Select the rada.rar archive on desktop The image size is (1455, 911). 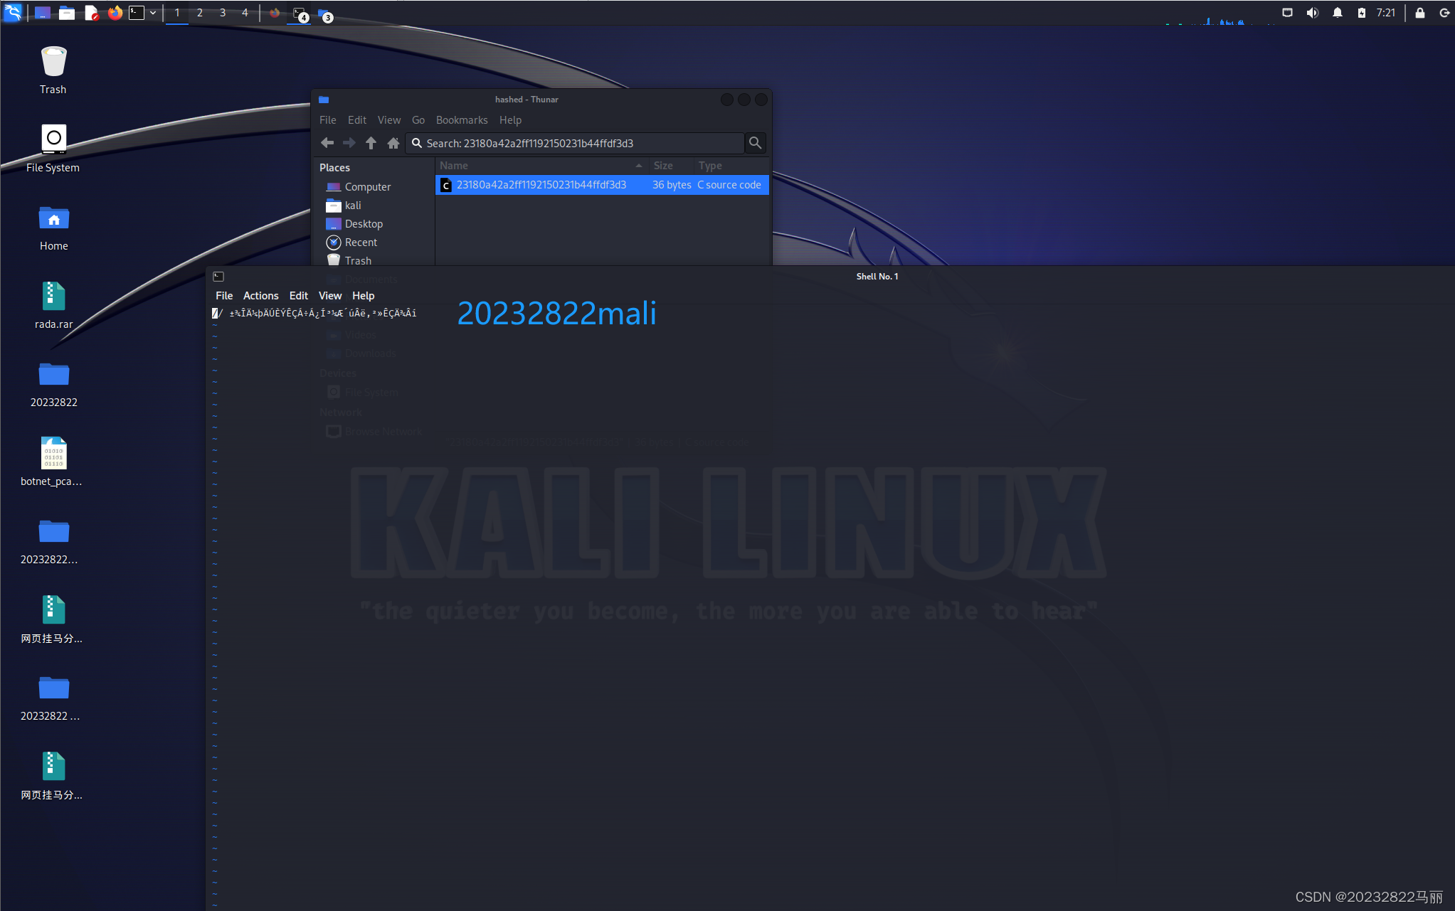(x=53, y=304)
